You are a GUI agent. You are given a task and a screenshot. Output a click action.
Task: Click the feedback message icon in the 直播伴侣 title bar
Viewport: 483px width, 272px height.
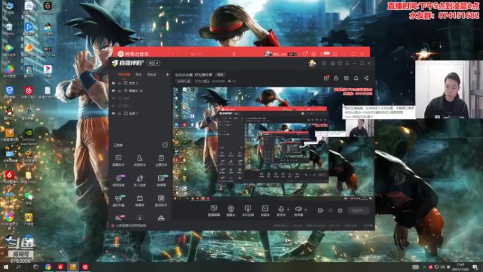click(x=324, y=63)
